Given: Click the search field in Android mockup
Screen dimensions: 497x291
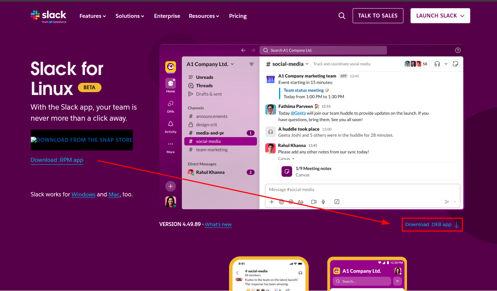Looking at the screenshot, I should [362, 281].
